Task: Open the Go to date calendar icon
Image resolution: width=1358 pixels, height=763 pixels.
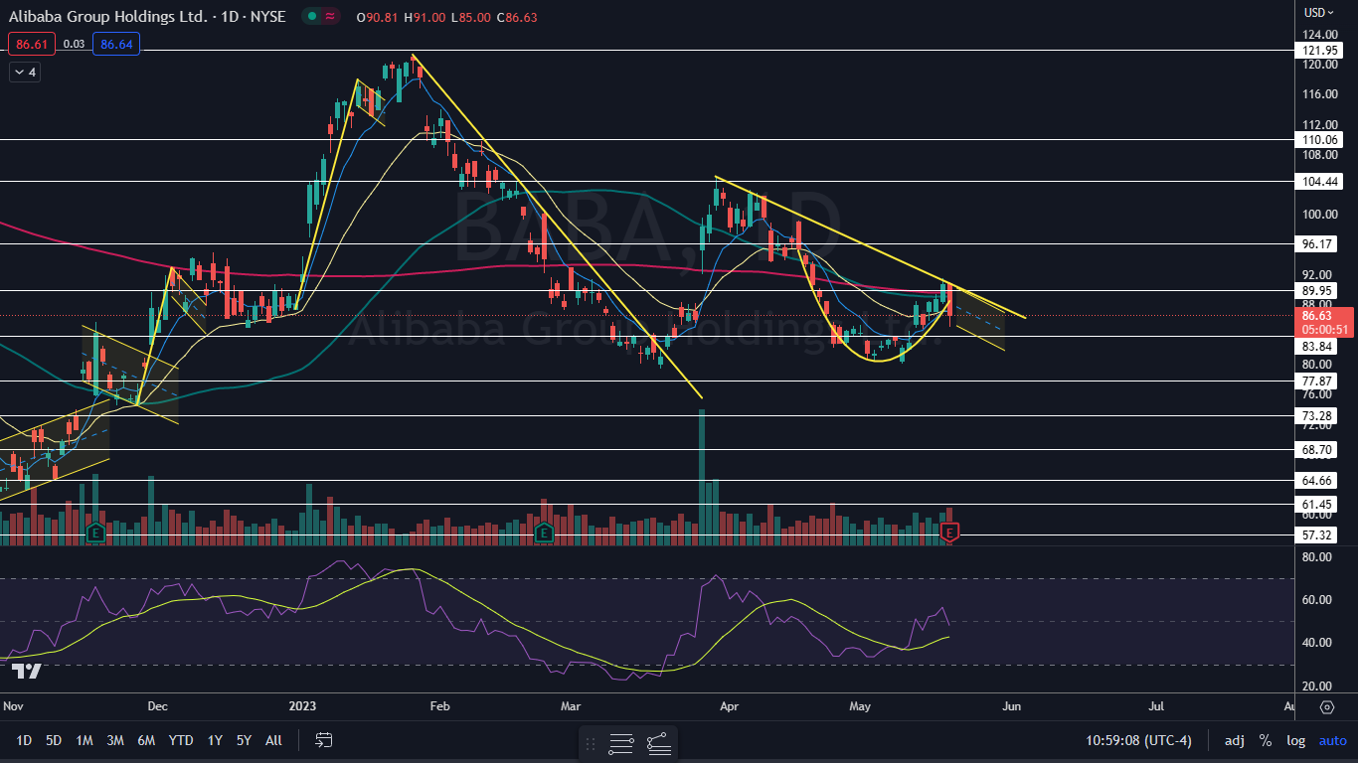Action: [x=323, y=740]
